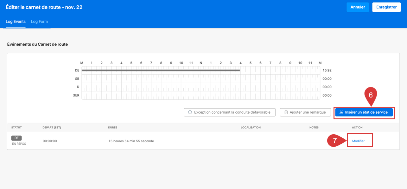The width and height of the screenshot is (407, 189).
Task: Open Exception concernant la conduite défavorable
Action: (x=230, y=112)
